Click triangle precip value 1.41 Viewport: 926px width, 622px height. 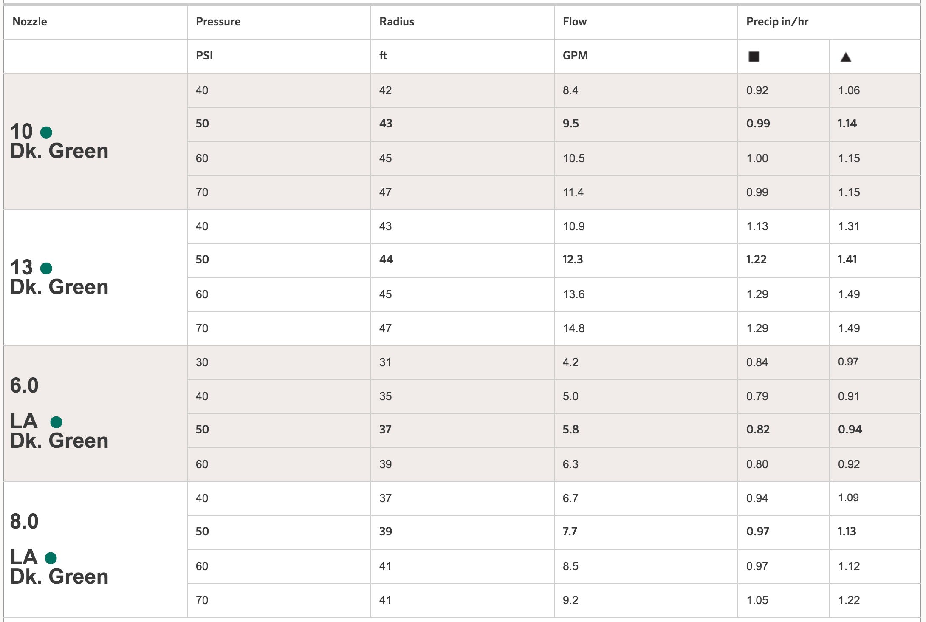click(x=847, y=260)
